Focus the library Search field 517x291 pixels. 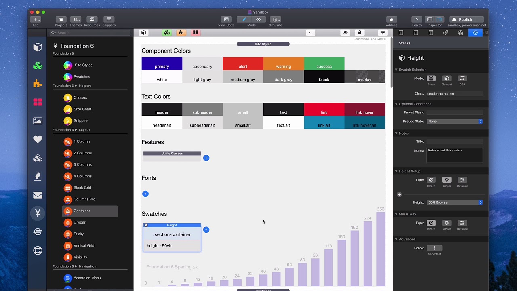(90, 33)
